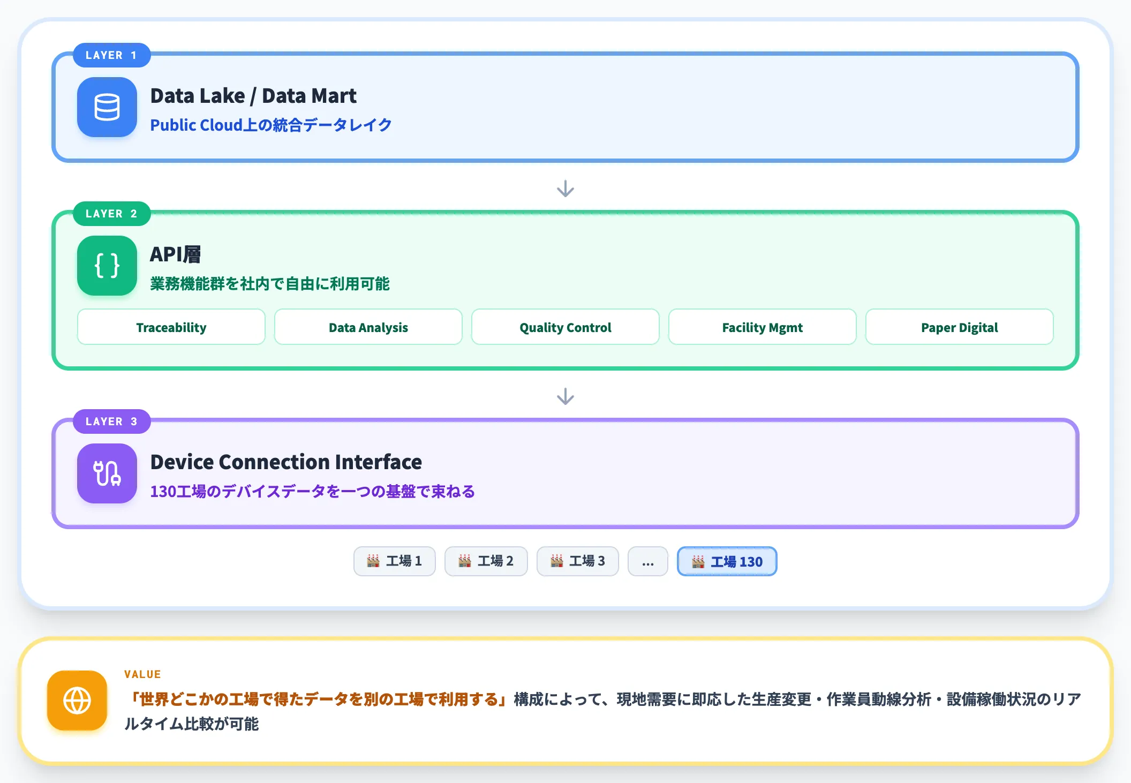Open the Paper Digital API function
Screen dimensions: 1131x783
[x=960, y=327]
